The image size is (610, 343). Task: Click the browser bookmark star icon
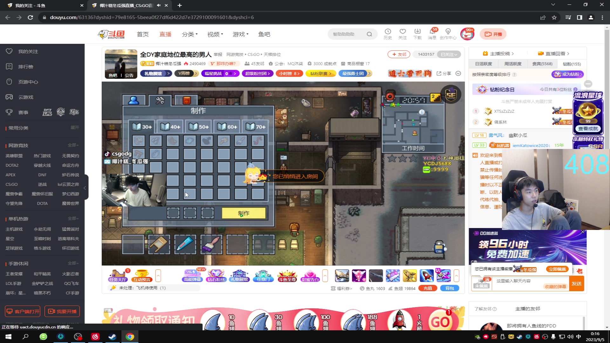[554, 17]
